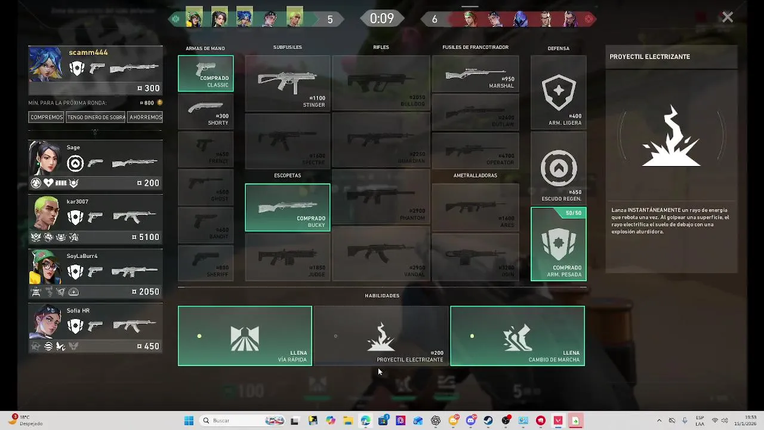Buy the Judge shotgun
Viewport: 764px width, 430px height.
287,257
